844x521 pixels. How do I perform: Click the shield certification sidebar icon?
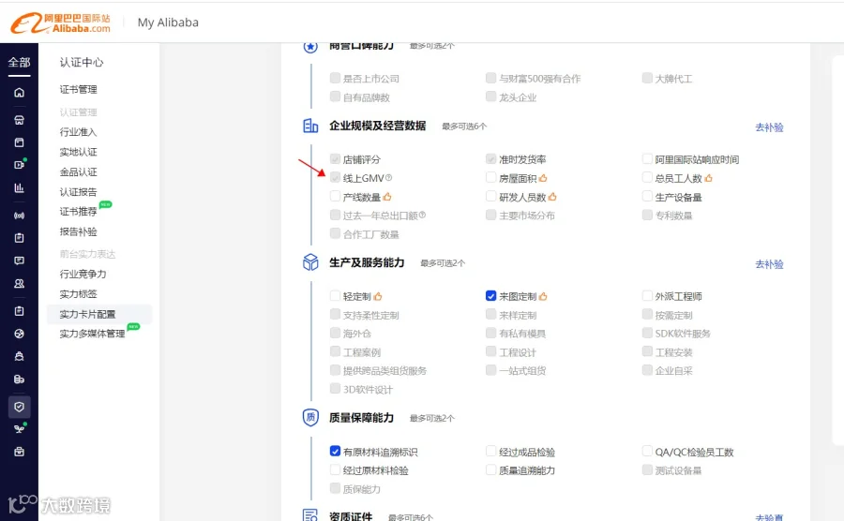click(x=19, y=407)
